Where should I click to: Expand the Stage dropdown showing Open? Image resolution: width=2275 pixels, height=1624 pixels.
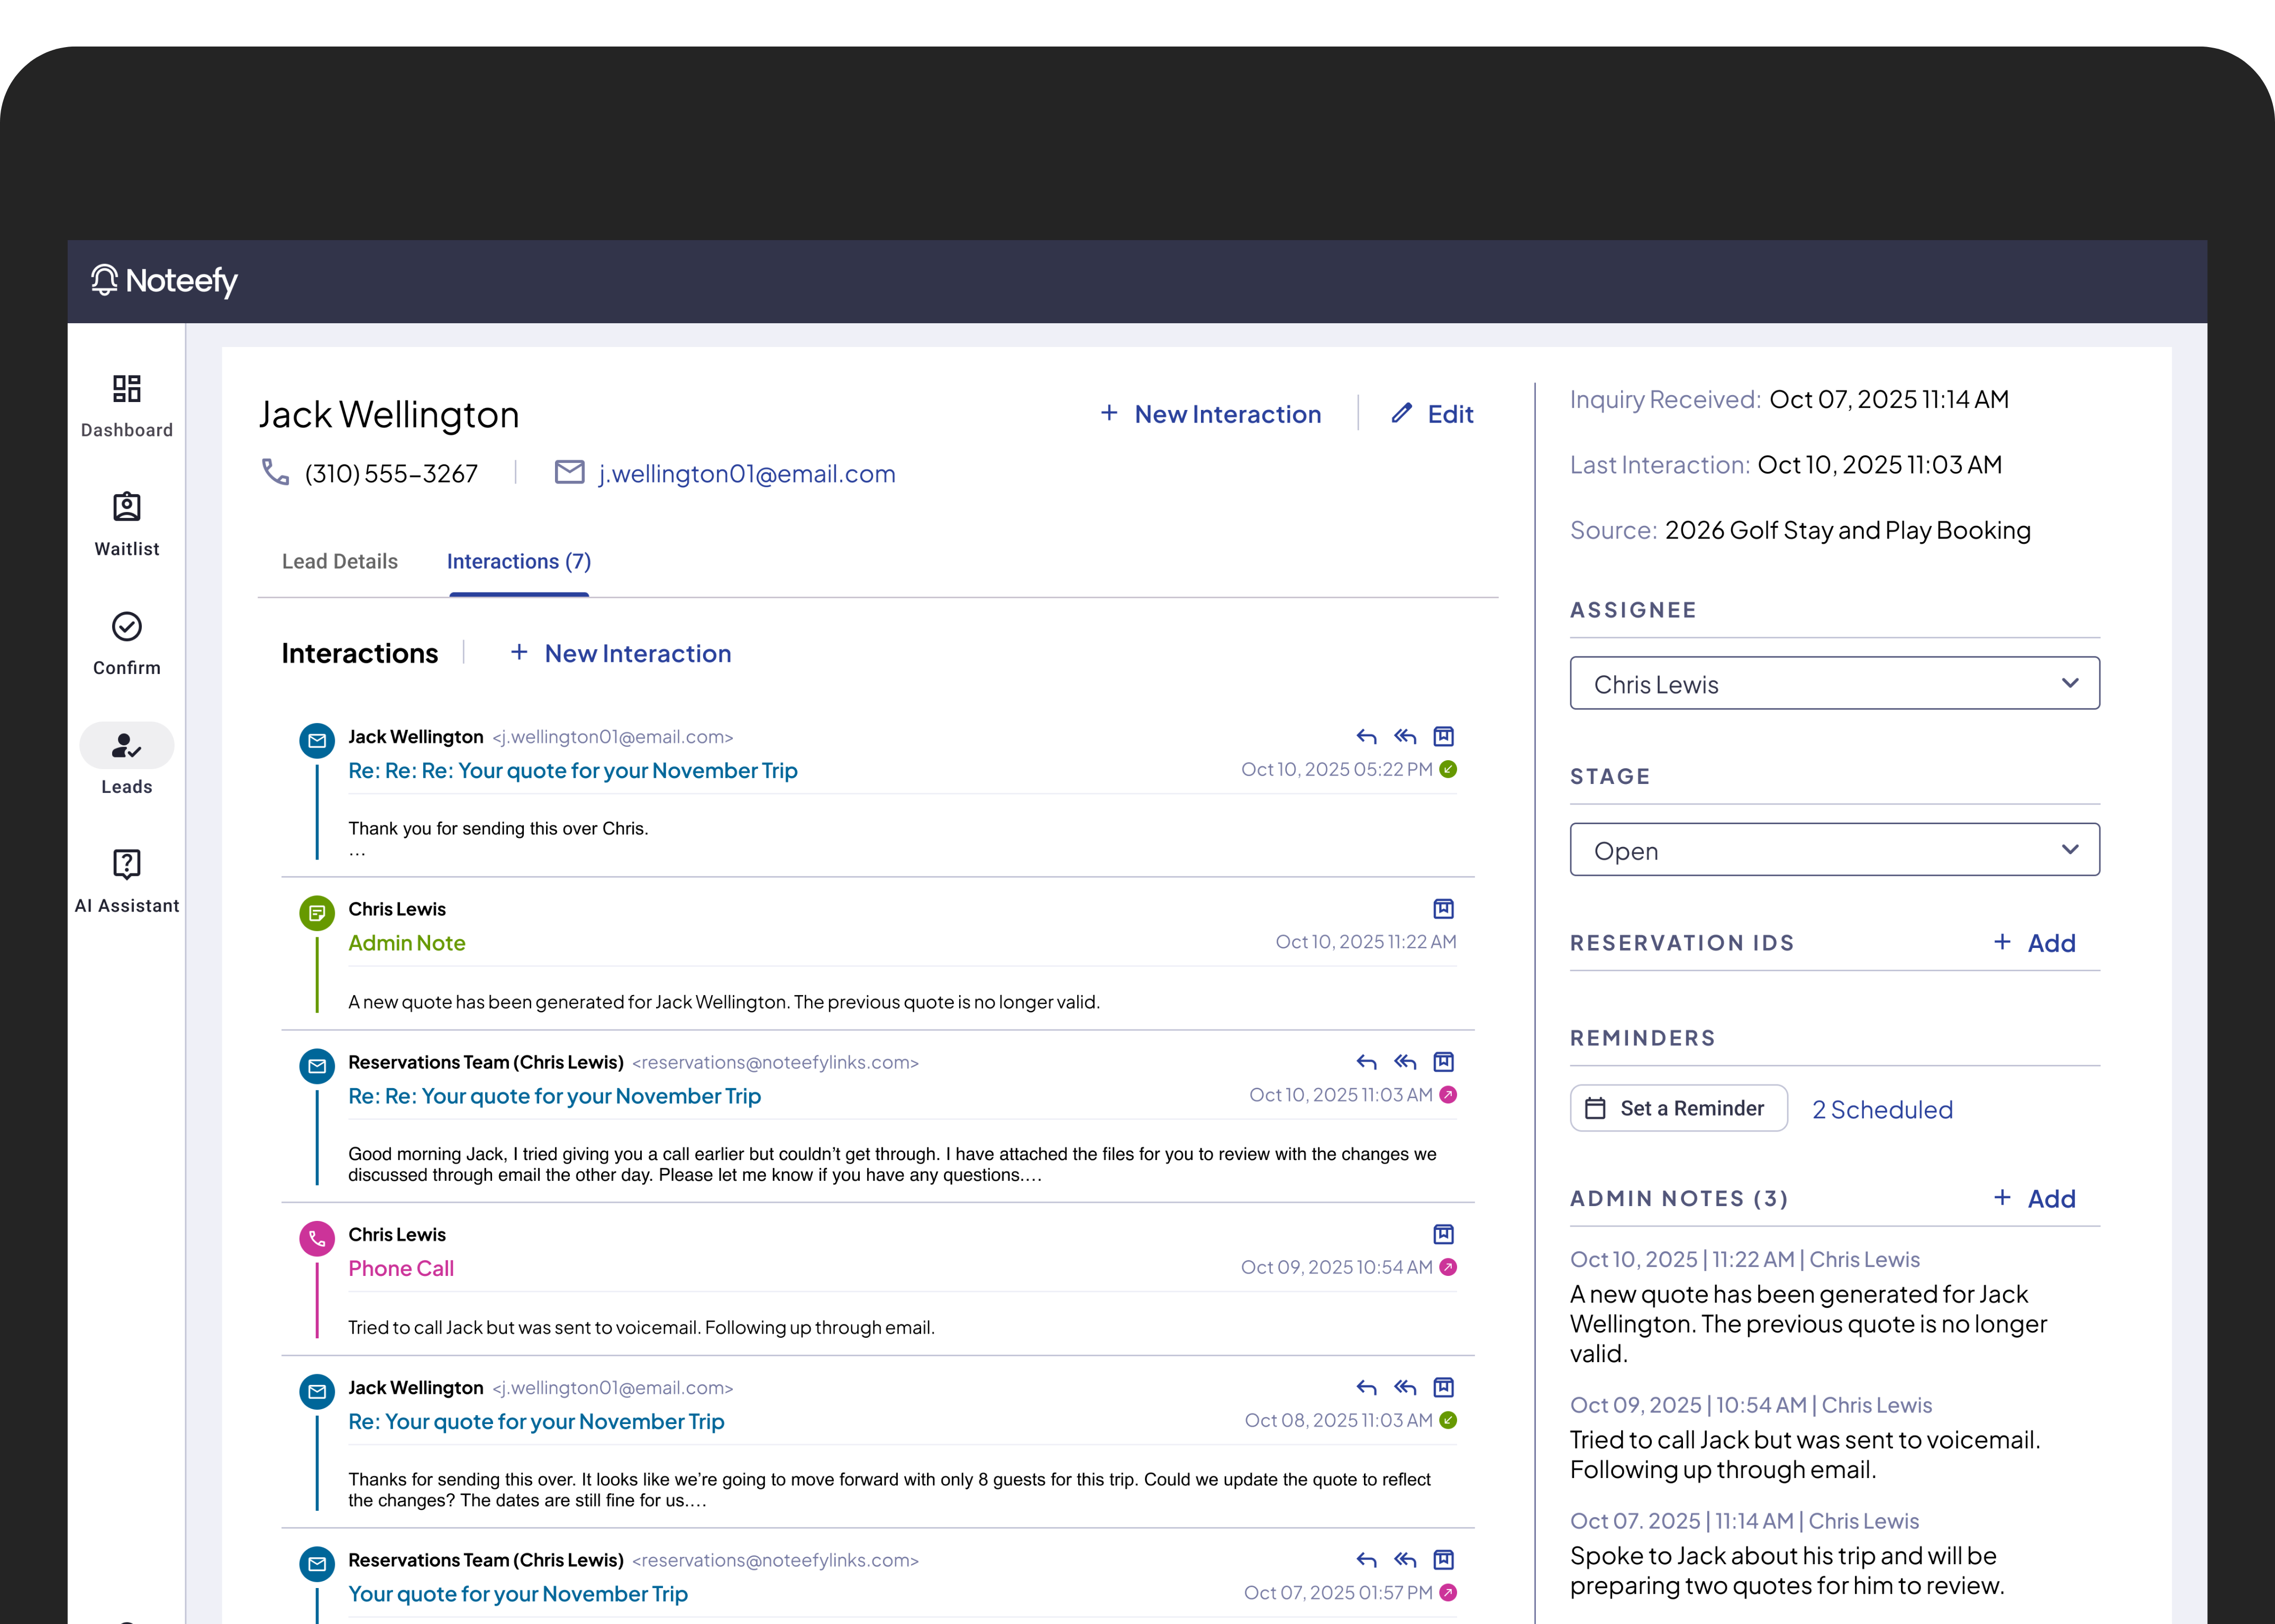1834,850
